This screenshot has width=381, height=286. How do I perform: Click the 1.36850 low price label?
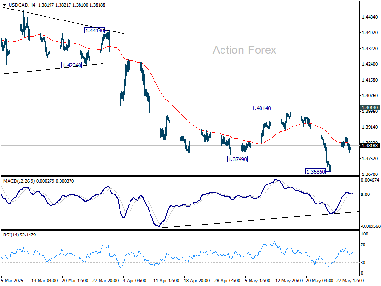coord(315,172)
